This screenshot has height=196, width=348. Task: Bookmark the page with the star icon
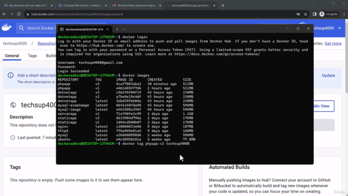[306, 14]
